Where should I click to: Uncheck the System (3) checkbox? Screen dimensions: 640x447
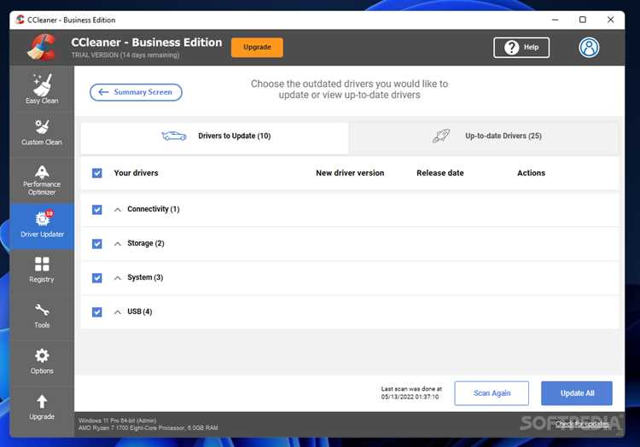(97, 278)
